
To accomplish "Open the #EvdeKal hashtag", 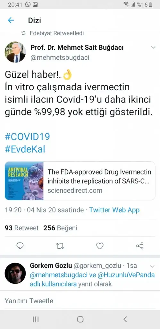I will [25, 150].
